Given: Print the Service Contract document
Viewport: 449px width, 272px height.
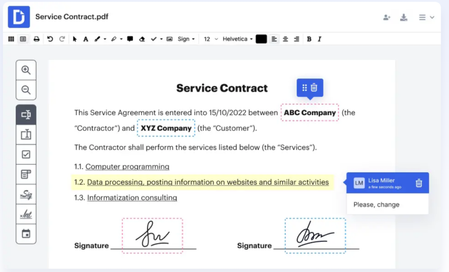Looking at the screenshot, I should [x=36, y=39].
